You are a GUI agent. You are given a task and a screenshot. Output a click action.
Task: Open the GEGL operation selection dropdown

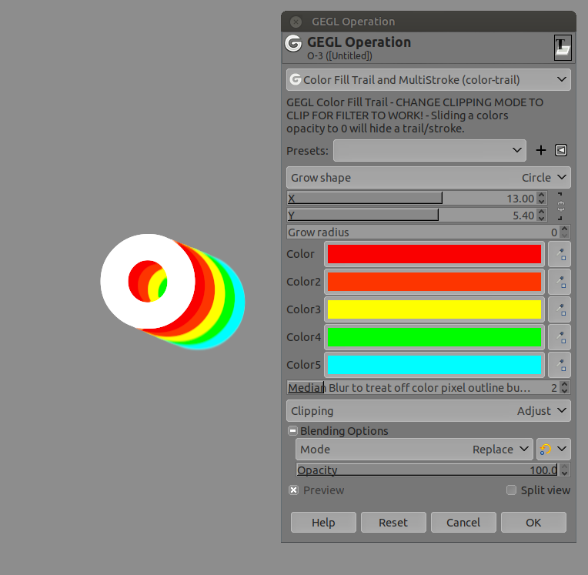coord(428,80)
